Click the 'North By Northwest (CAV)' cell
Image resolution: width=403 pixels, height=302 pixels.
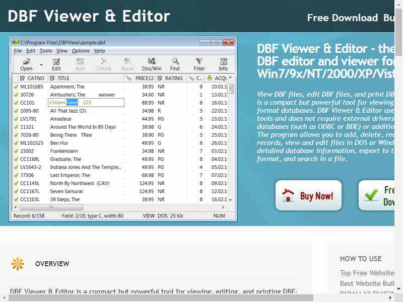[80, 183]
